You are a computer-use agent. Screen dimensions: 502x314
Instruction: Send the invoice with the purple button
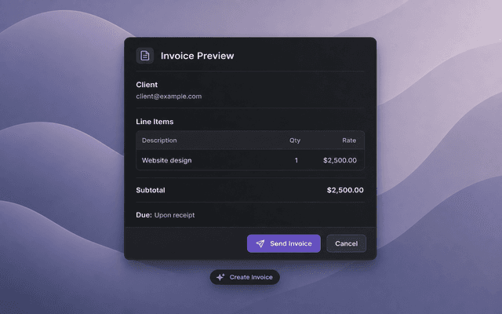(284, 243)
